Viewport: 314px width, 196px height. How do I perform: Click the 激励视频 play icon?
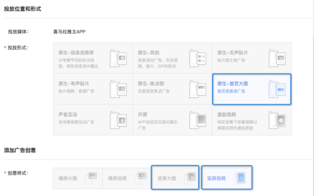[x=278, y=120]
